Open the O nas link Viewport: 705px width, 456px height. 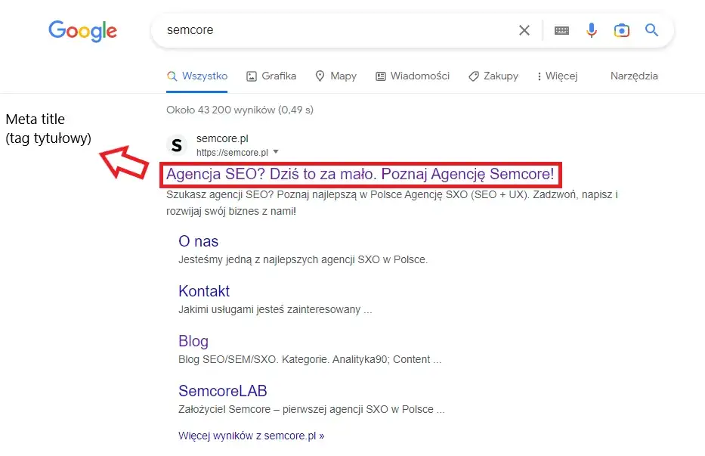[x=198, y=241]
